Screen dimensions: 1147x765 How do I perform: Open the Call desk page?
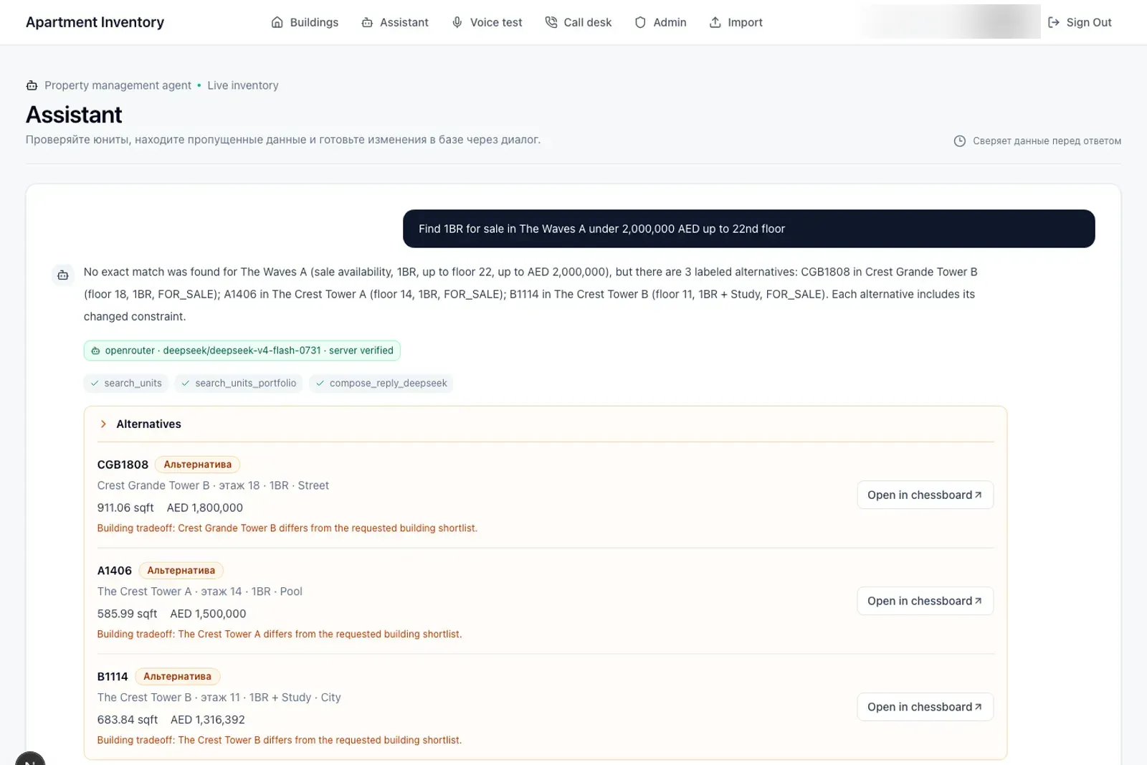pos(579,22)
